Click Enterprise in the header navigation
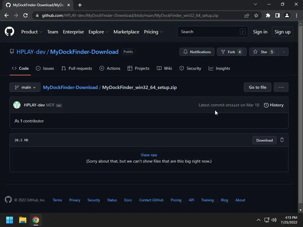Image resolution: width=303 pixels, height=227 pixels. click(73, 32)
